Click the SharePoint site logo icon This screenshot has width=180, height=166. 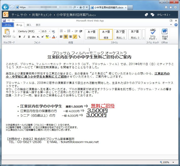coord(6,15)
